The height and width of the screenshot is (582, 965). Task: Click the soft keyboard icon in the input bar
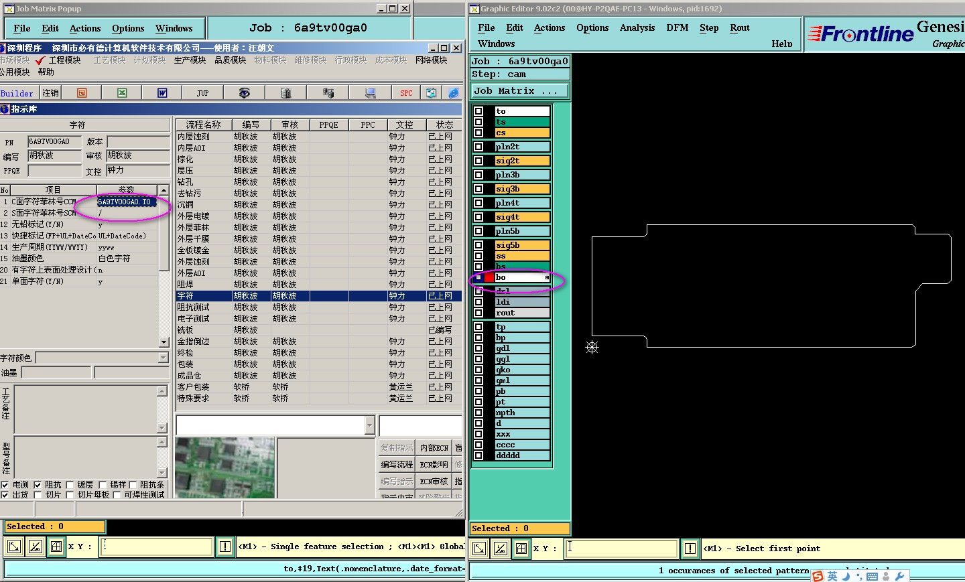click(872, 576)
